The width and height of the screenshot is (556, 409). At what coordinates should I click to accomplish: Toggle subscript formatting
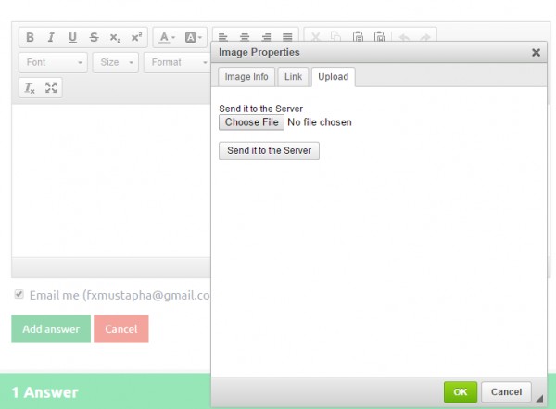point(115,38)
